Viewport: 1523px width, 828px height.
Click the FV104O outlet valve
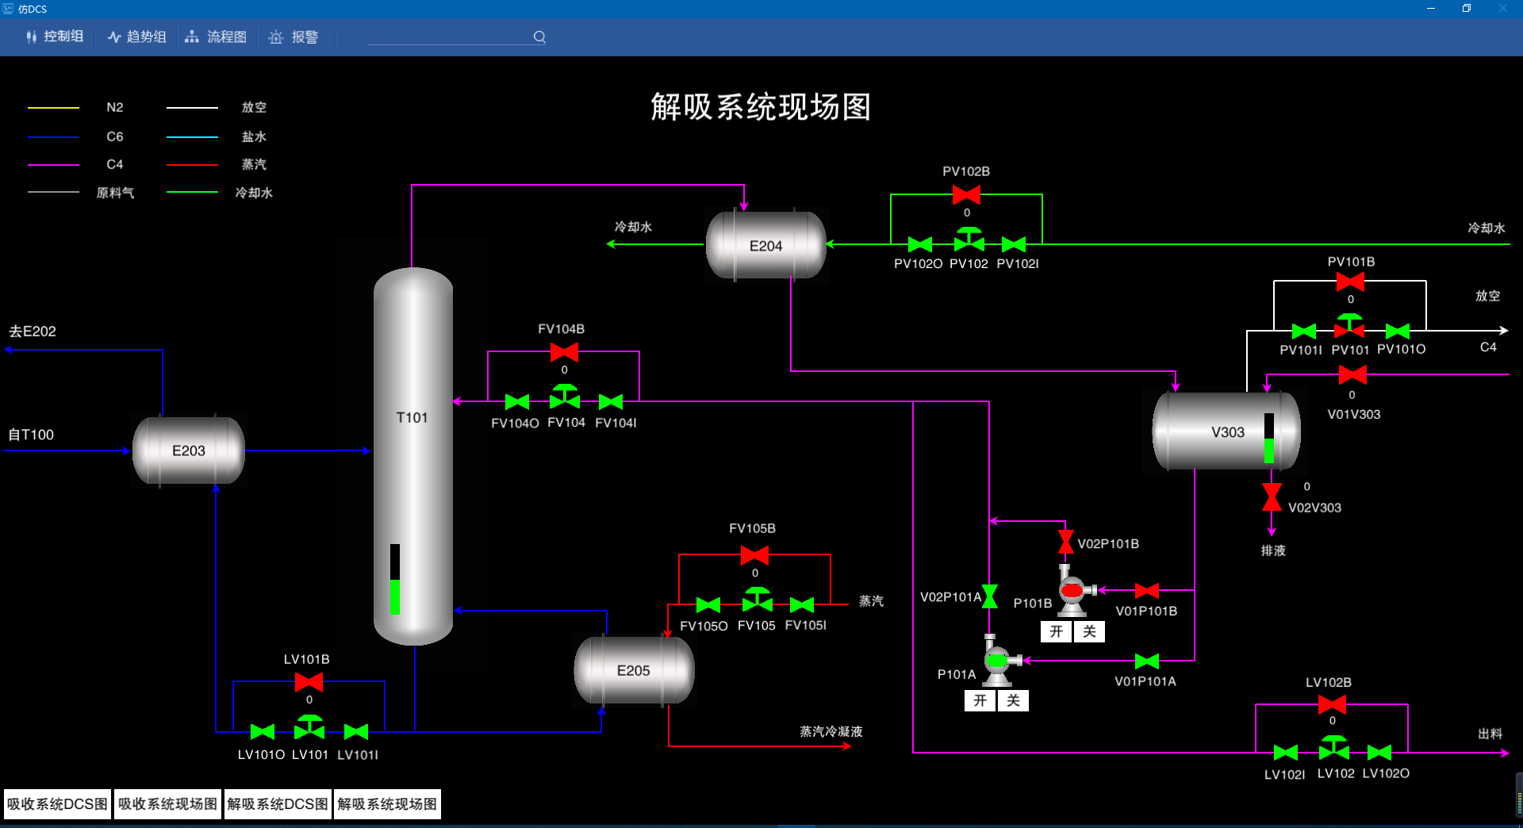pos(517,402)
